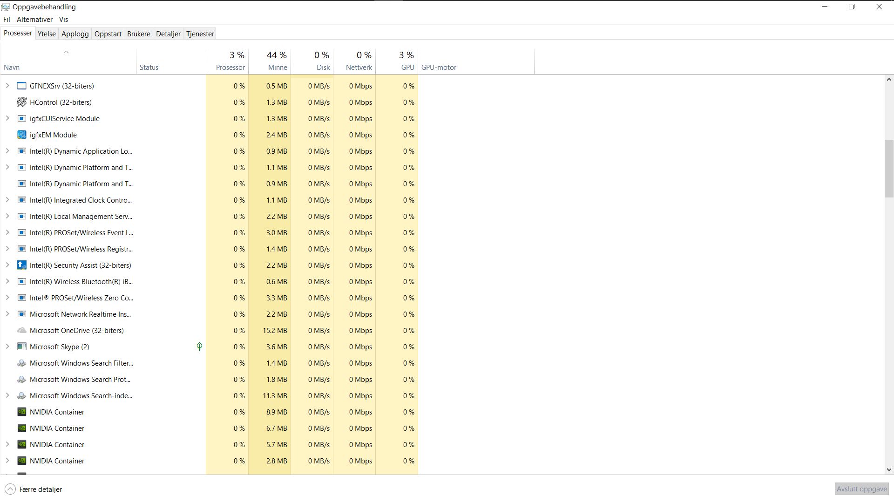Viewport: 894px width, 503px height.
Task: Click the Microsoft Network Realtime Inspection icon
Action: (21, 314)
